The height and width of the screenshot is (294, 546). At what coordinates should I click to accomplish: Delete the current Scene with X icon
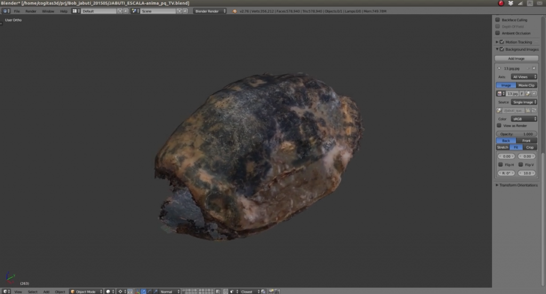[185, 11]
